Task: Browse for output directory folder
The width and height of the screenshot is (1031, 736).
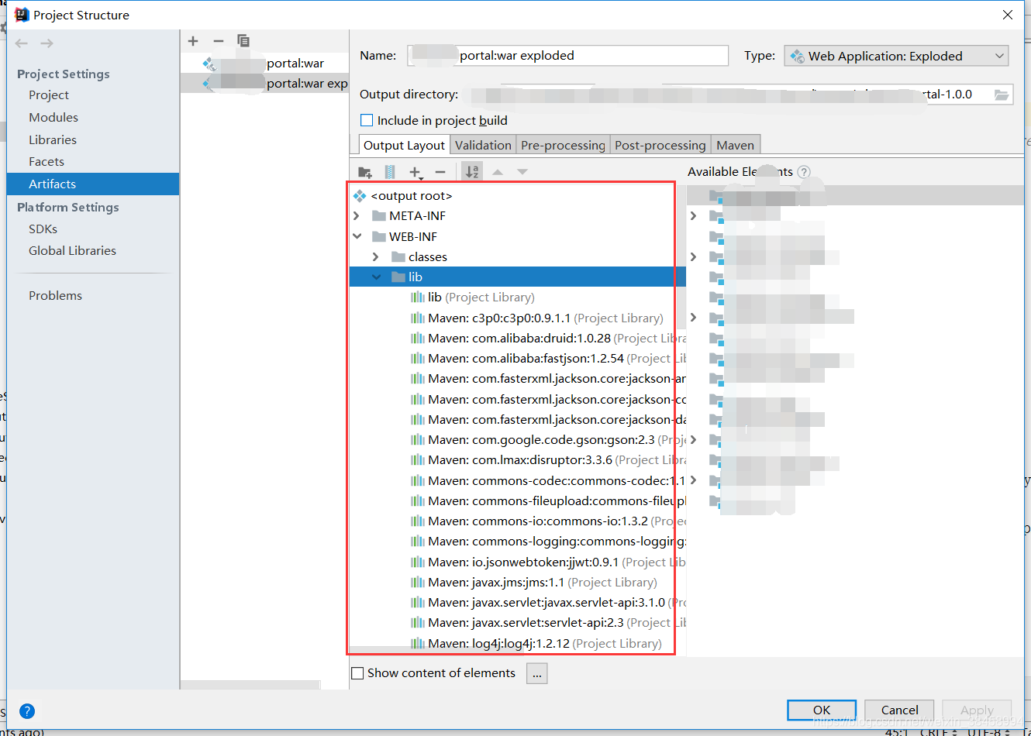Action: [x=1002, y=95]
